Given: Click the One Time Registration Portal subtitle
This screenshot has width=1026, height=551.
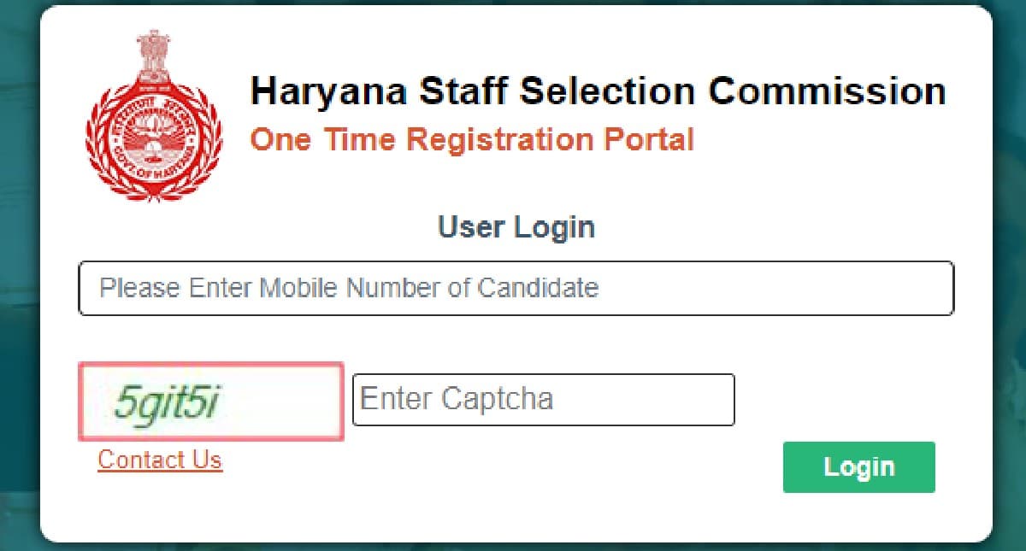Looking at the screenshot, I should coord(470,139).
